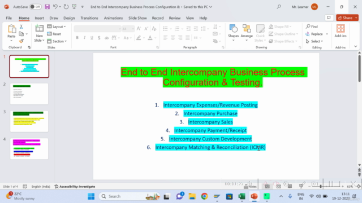Switch to the Transitions tab
This screenshot has width=362, height=203.
pos(89,18)
